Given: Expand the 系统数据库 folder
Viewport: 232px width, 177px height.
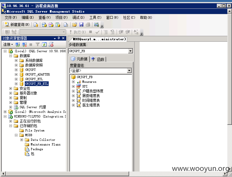Looking at the screenshot, I should pos(16,60).
